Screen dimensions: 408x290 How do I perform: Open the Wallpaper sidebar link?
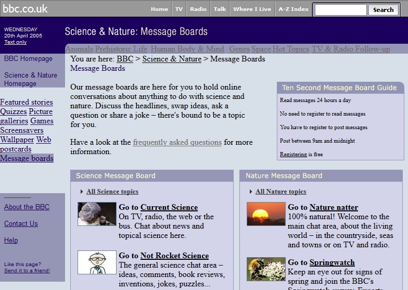(17, 140)
